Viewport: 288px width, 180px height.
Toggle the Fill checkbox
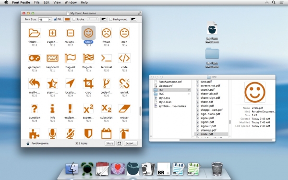(55, 19)
